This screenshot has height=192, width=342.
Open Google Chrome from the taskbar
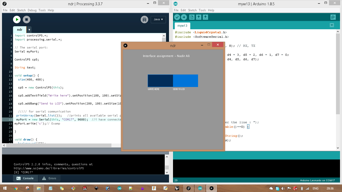16,188
